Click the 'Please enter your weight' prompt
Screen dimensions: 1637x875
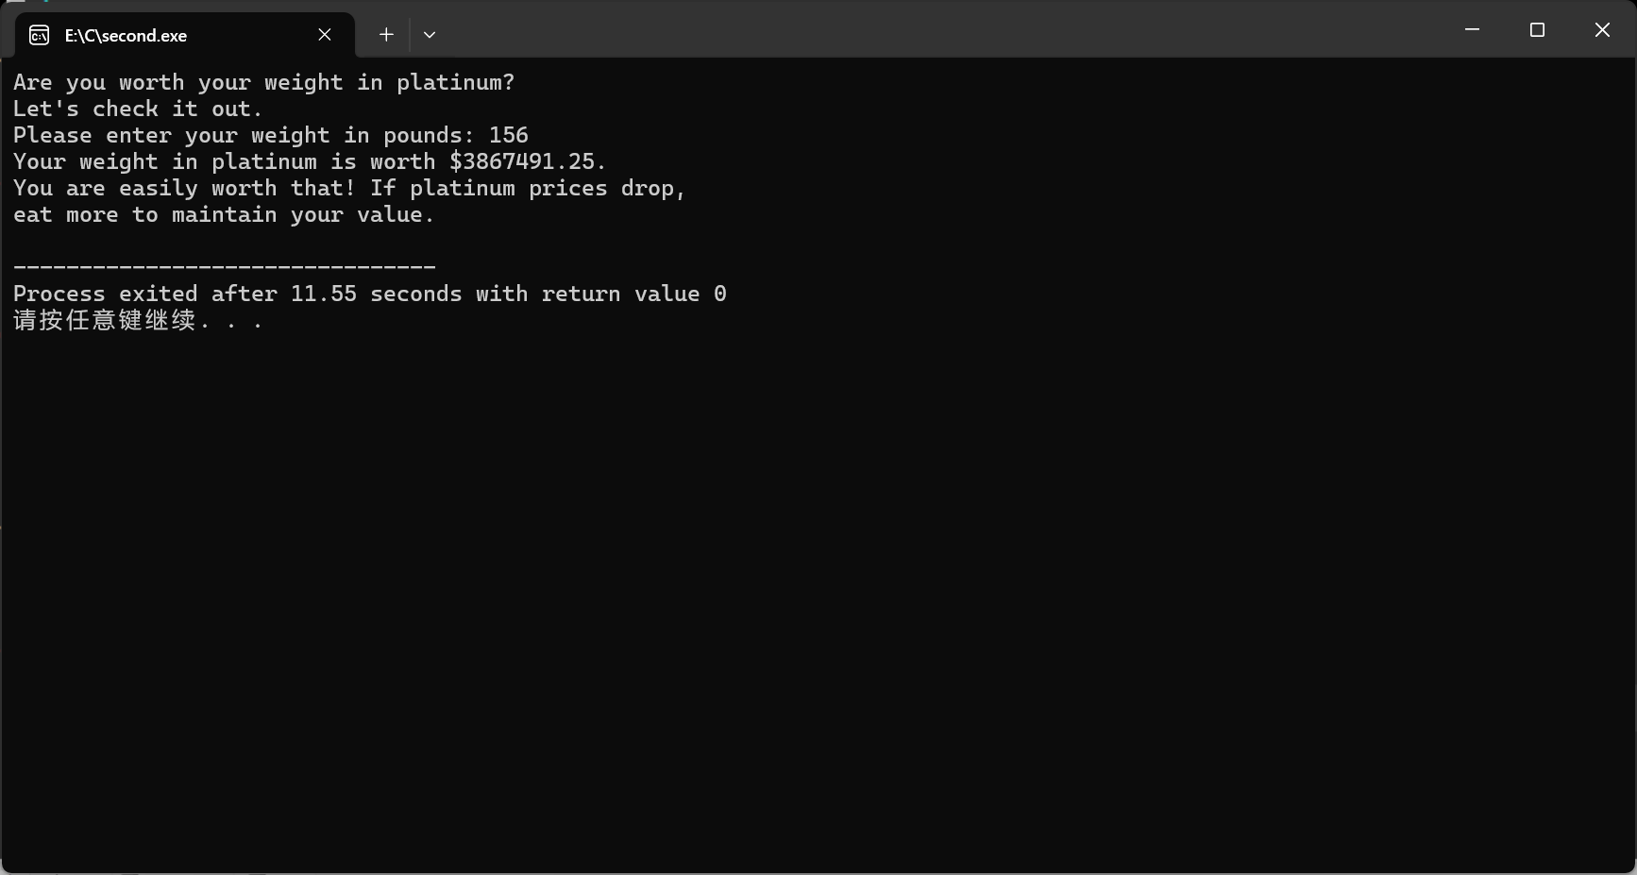pos(244,135)
